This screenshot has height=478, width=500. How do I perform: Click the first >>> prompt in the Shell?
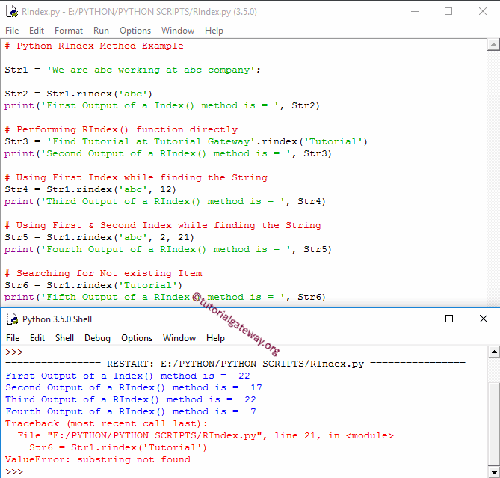(14, 352)
